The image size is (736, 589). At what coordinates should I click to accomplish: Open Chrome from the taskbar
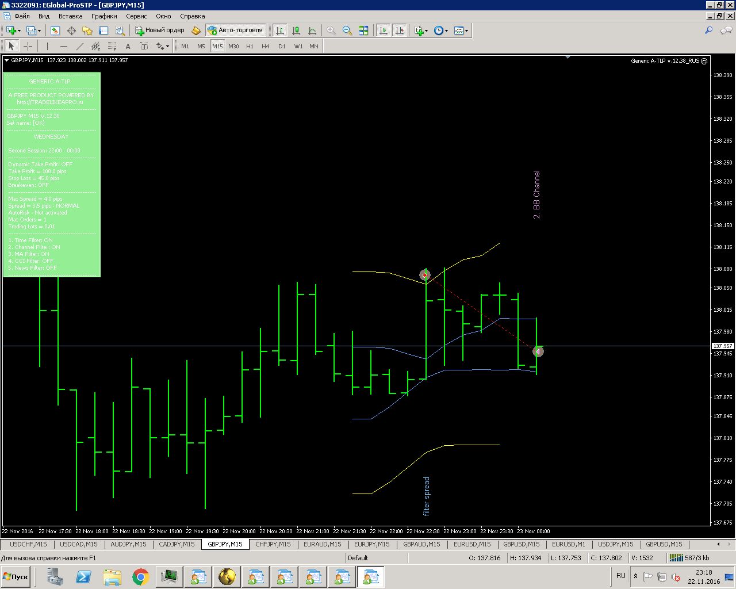pyautogui.click(x=141, y=577)
